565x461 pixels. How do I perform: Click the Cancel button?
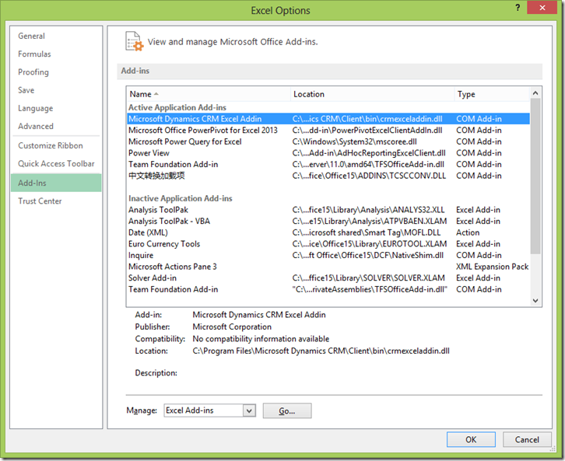click(x=527, y=439)
